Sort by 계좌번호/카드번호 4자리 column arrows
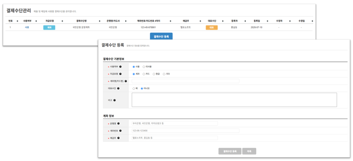353x161 pixels. pos(170,21)
